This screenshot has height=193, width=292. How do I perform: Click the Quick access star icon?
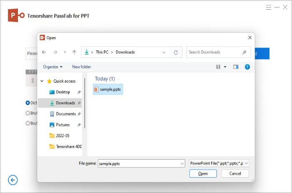click(x=49, y=81)
